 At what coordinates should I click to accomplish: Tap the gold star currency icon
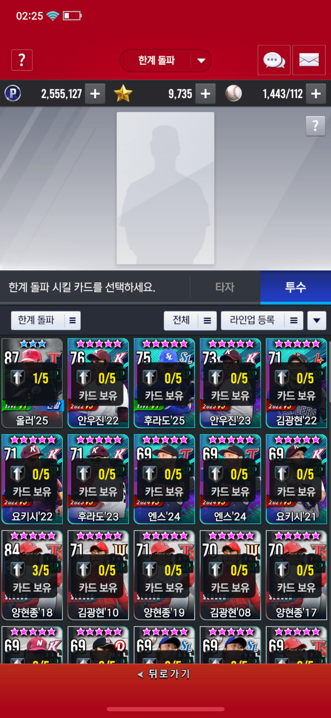123,94
